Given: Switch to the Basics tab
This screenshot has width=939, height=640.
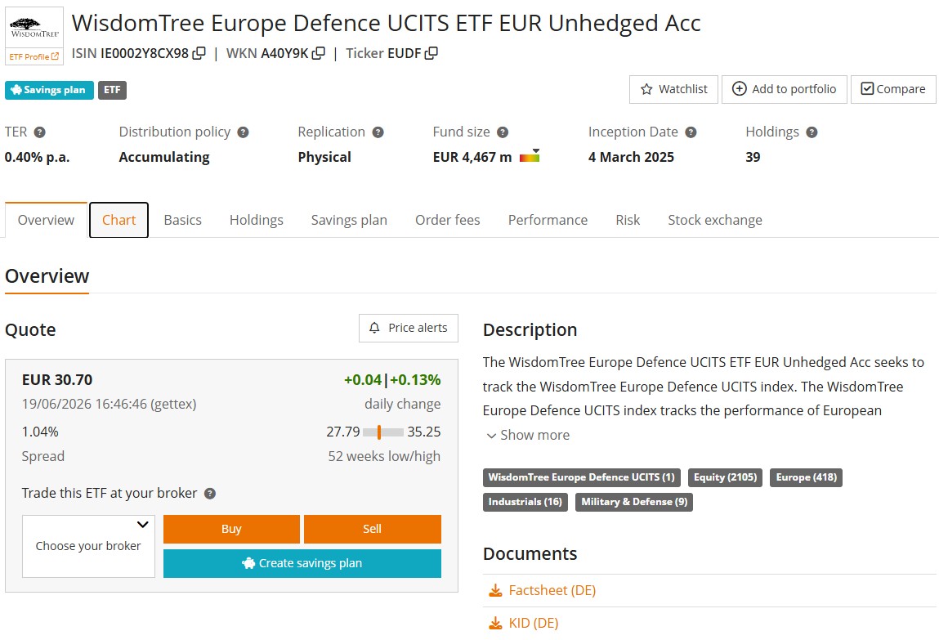Looking at the screenshot, I should click(x=182, y=220).
